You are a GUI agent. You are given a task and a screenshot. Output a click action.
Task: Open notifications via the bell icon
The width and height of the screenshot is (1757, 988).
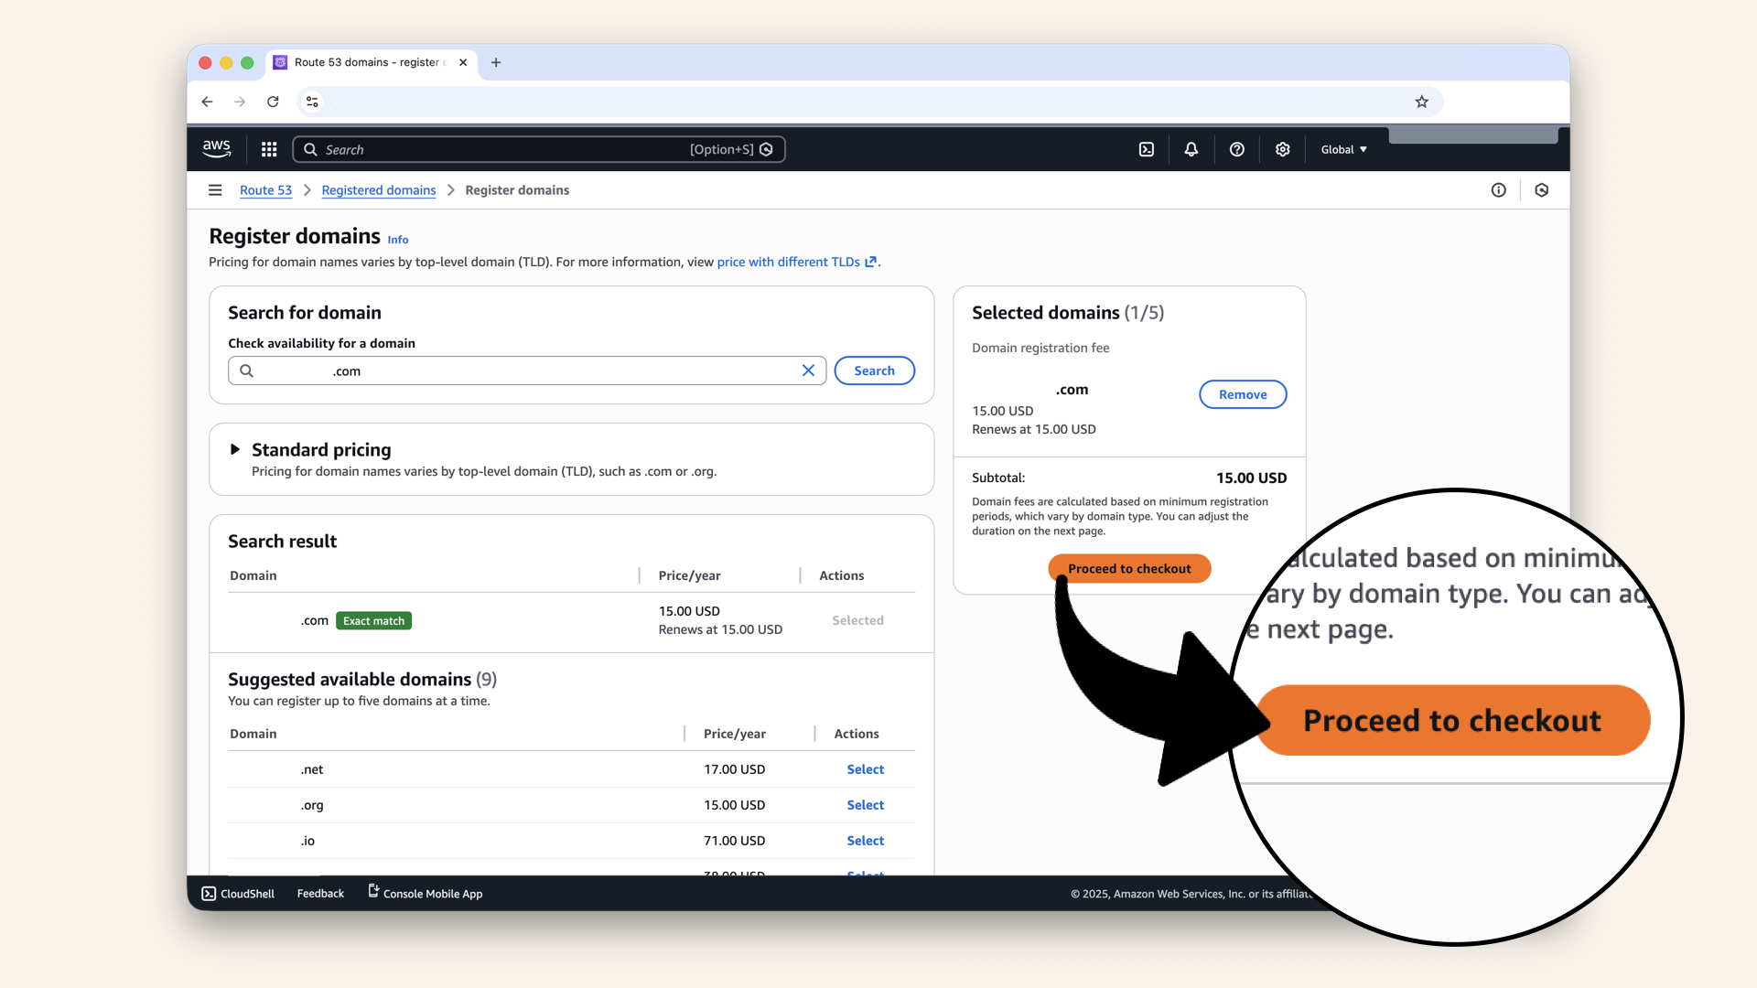[x=1191, y=148]
